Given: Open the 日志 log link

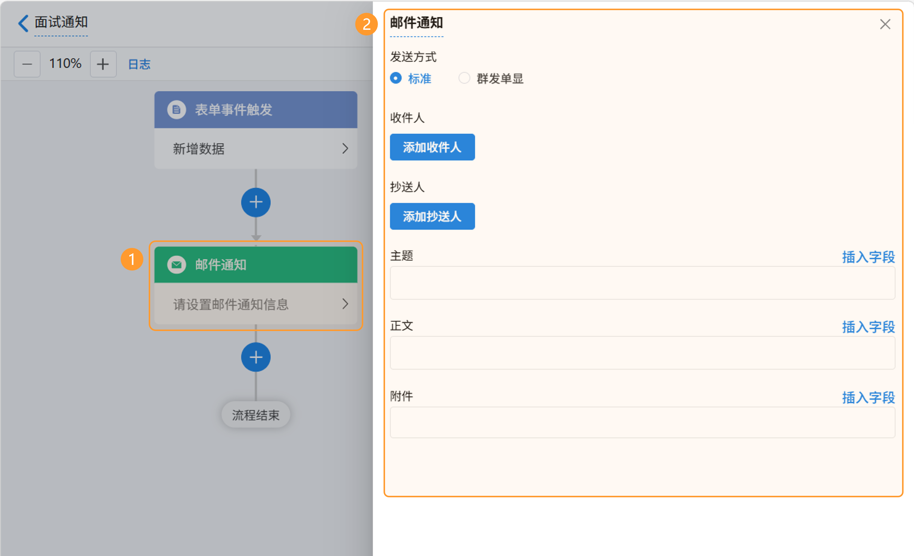Looking at the screenshot, I should tap(139, 65).
